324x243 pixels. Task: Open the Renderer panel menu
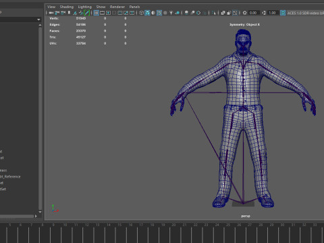tap(117, 7)
